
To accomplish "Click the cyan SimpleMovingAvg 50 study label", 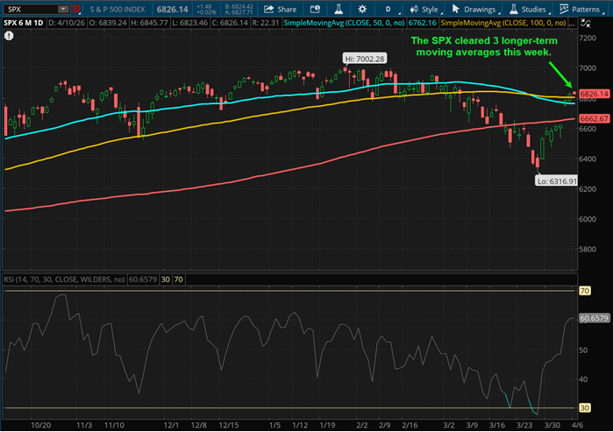I will 344,23.
